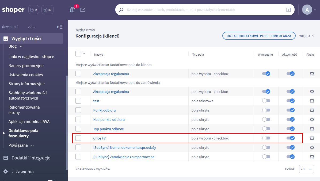Expand the Blog submenu chevron
This screenshot has width=320, height=181.
21,47
